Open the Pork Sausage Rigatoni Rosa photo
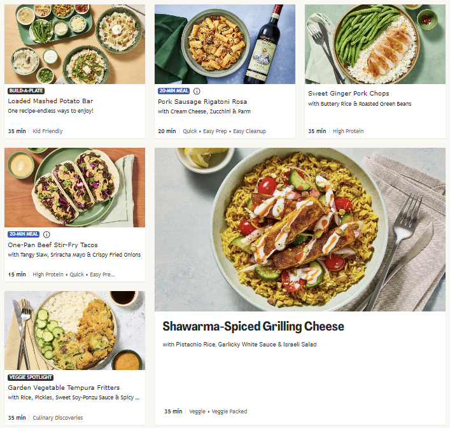 coord(225,44)
